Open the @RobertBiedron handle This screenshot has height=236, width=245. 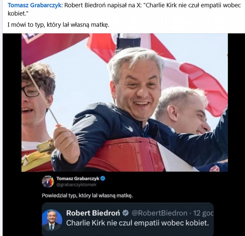159,213
